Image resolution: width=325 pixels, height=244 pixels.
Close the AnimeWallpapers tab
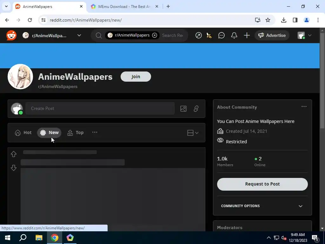pyautogui.click(x=81, y=6)
